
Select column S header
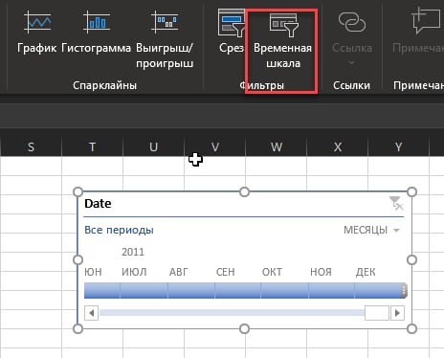(31, 147)
